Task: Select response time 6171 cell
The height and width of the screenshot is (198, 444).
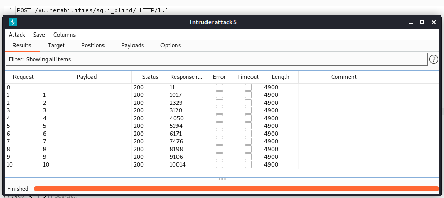Action: pos(175,134)
